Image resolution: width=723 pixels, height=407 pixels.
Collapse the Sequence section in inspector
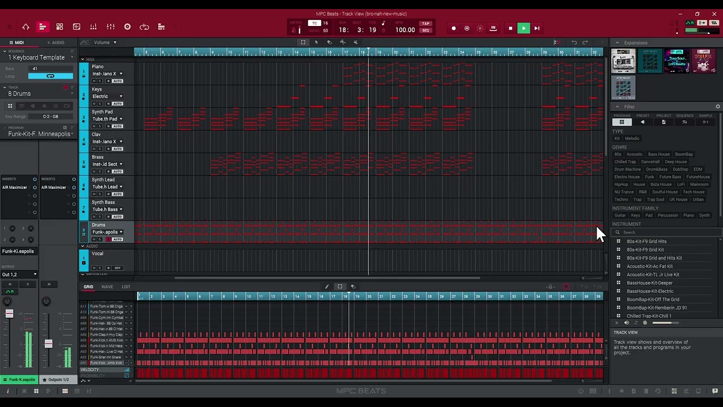click(5, 51)
